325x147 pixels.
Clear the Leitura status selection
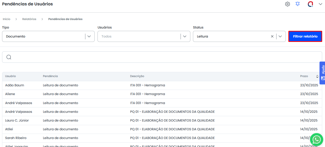(272, 36)
